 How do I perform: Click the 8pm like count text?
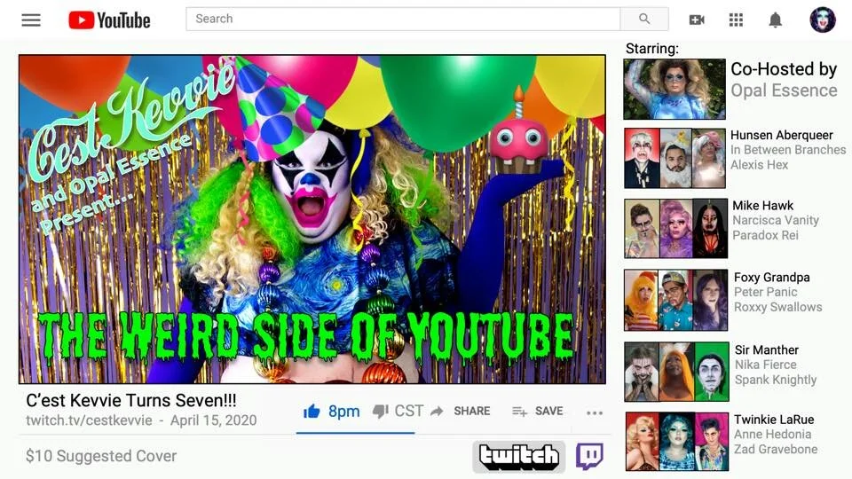pyautogui.click(x=344, y=412)
